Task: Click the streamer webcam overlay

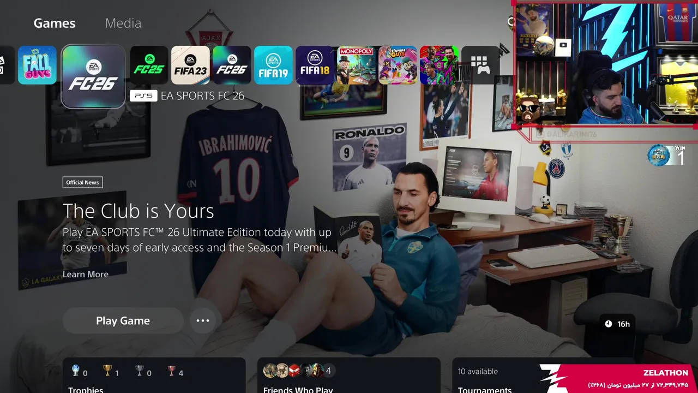Action: pos(605,64)
